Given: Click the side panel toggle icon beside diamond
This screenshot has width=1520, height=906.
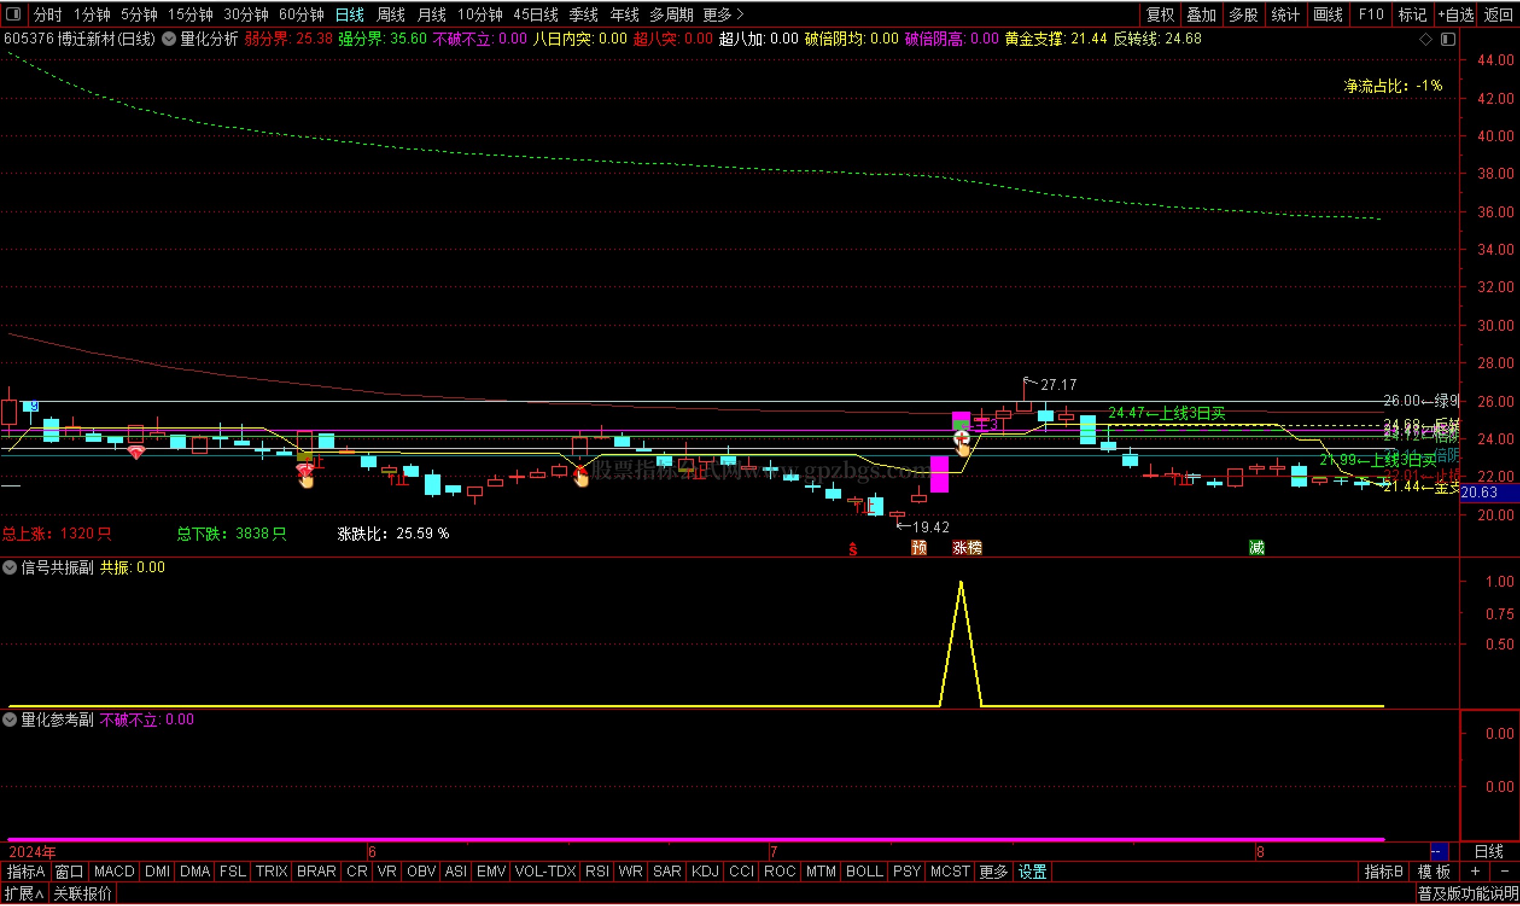Looking at the screenshot, I should (x=1449, y=40).
